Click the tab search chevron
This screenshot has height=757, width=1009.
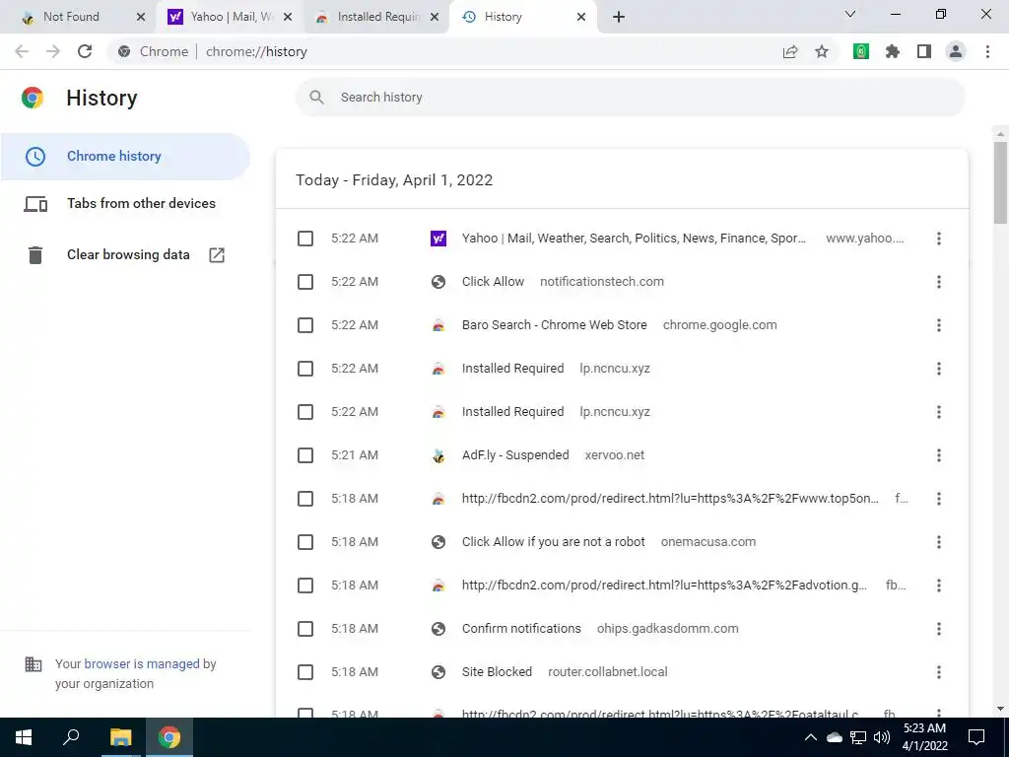pyautogui.click(x=850, y=14)
